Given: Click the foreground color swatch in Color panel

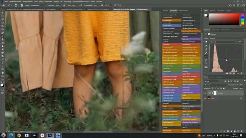Looking at the screenshot, I should click(206, 15).
